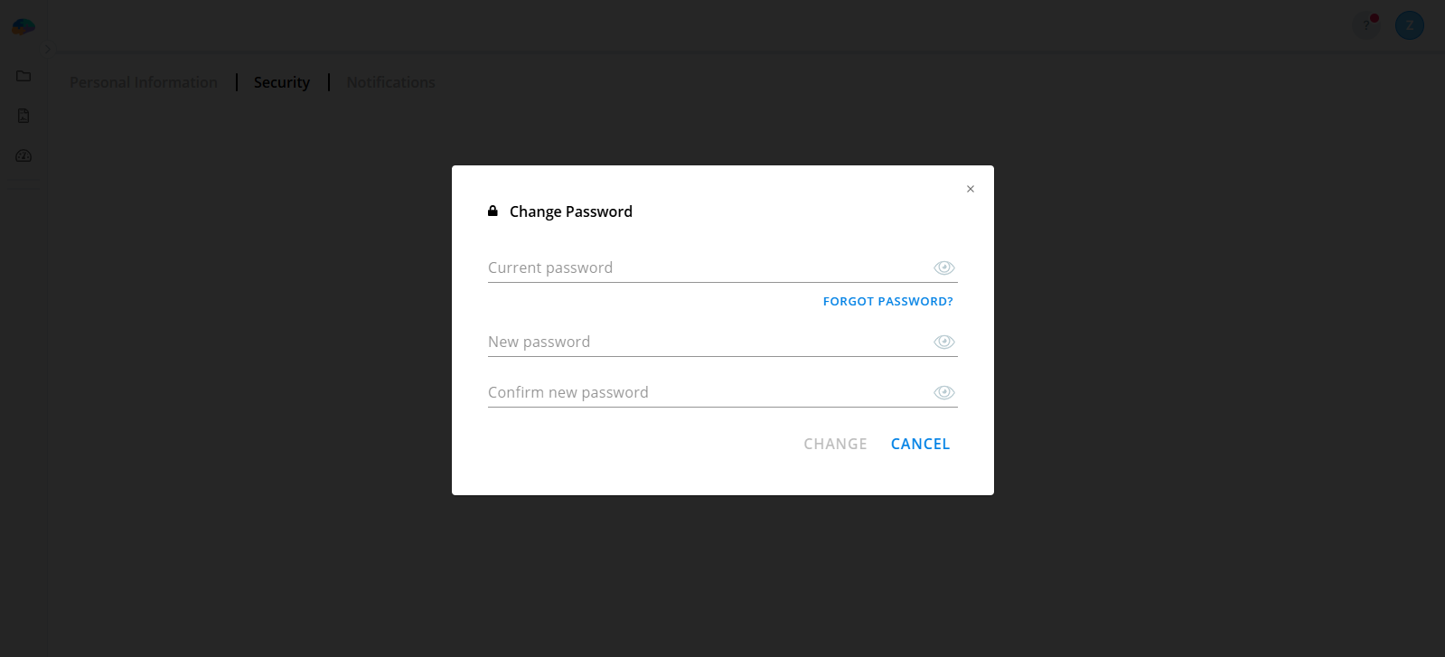Screen dimensions: 1445x657
Task: Switch to the Personal Information tab
Action: 144,82
